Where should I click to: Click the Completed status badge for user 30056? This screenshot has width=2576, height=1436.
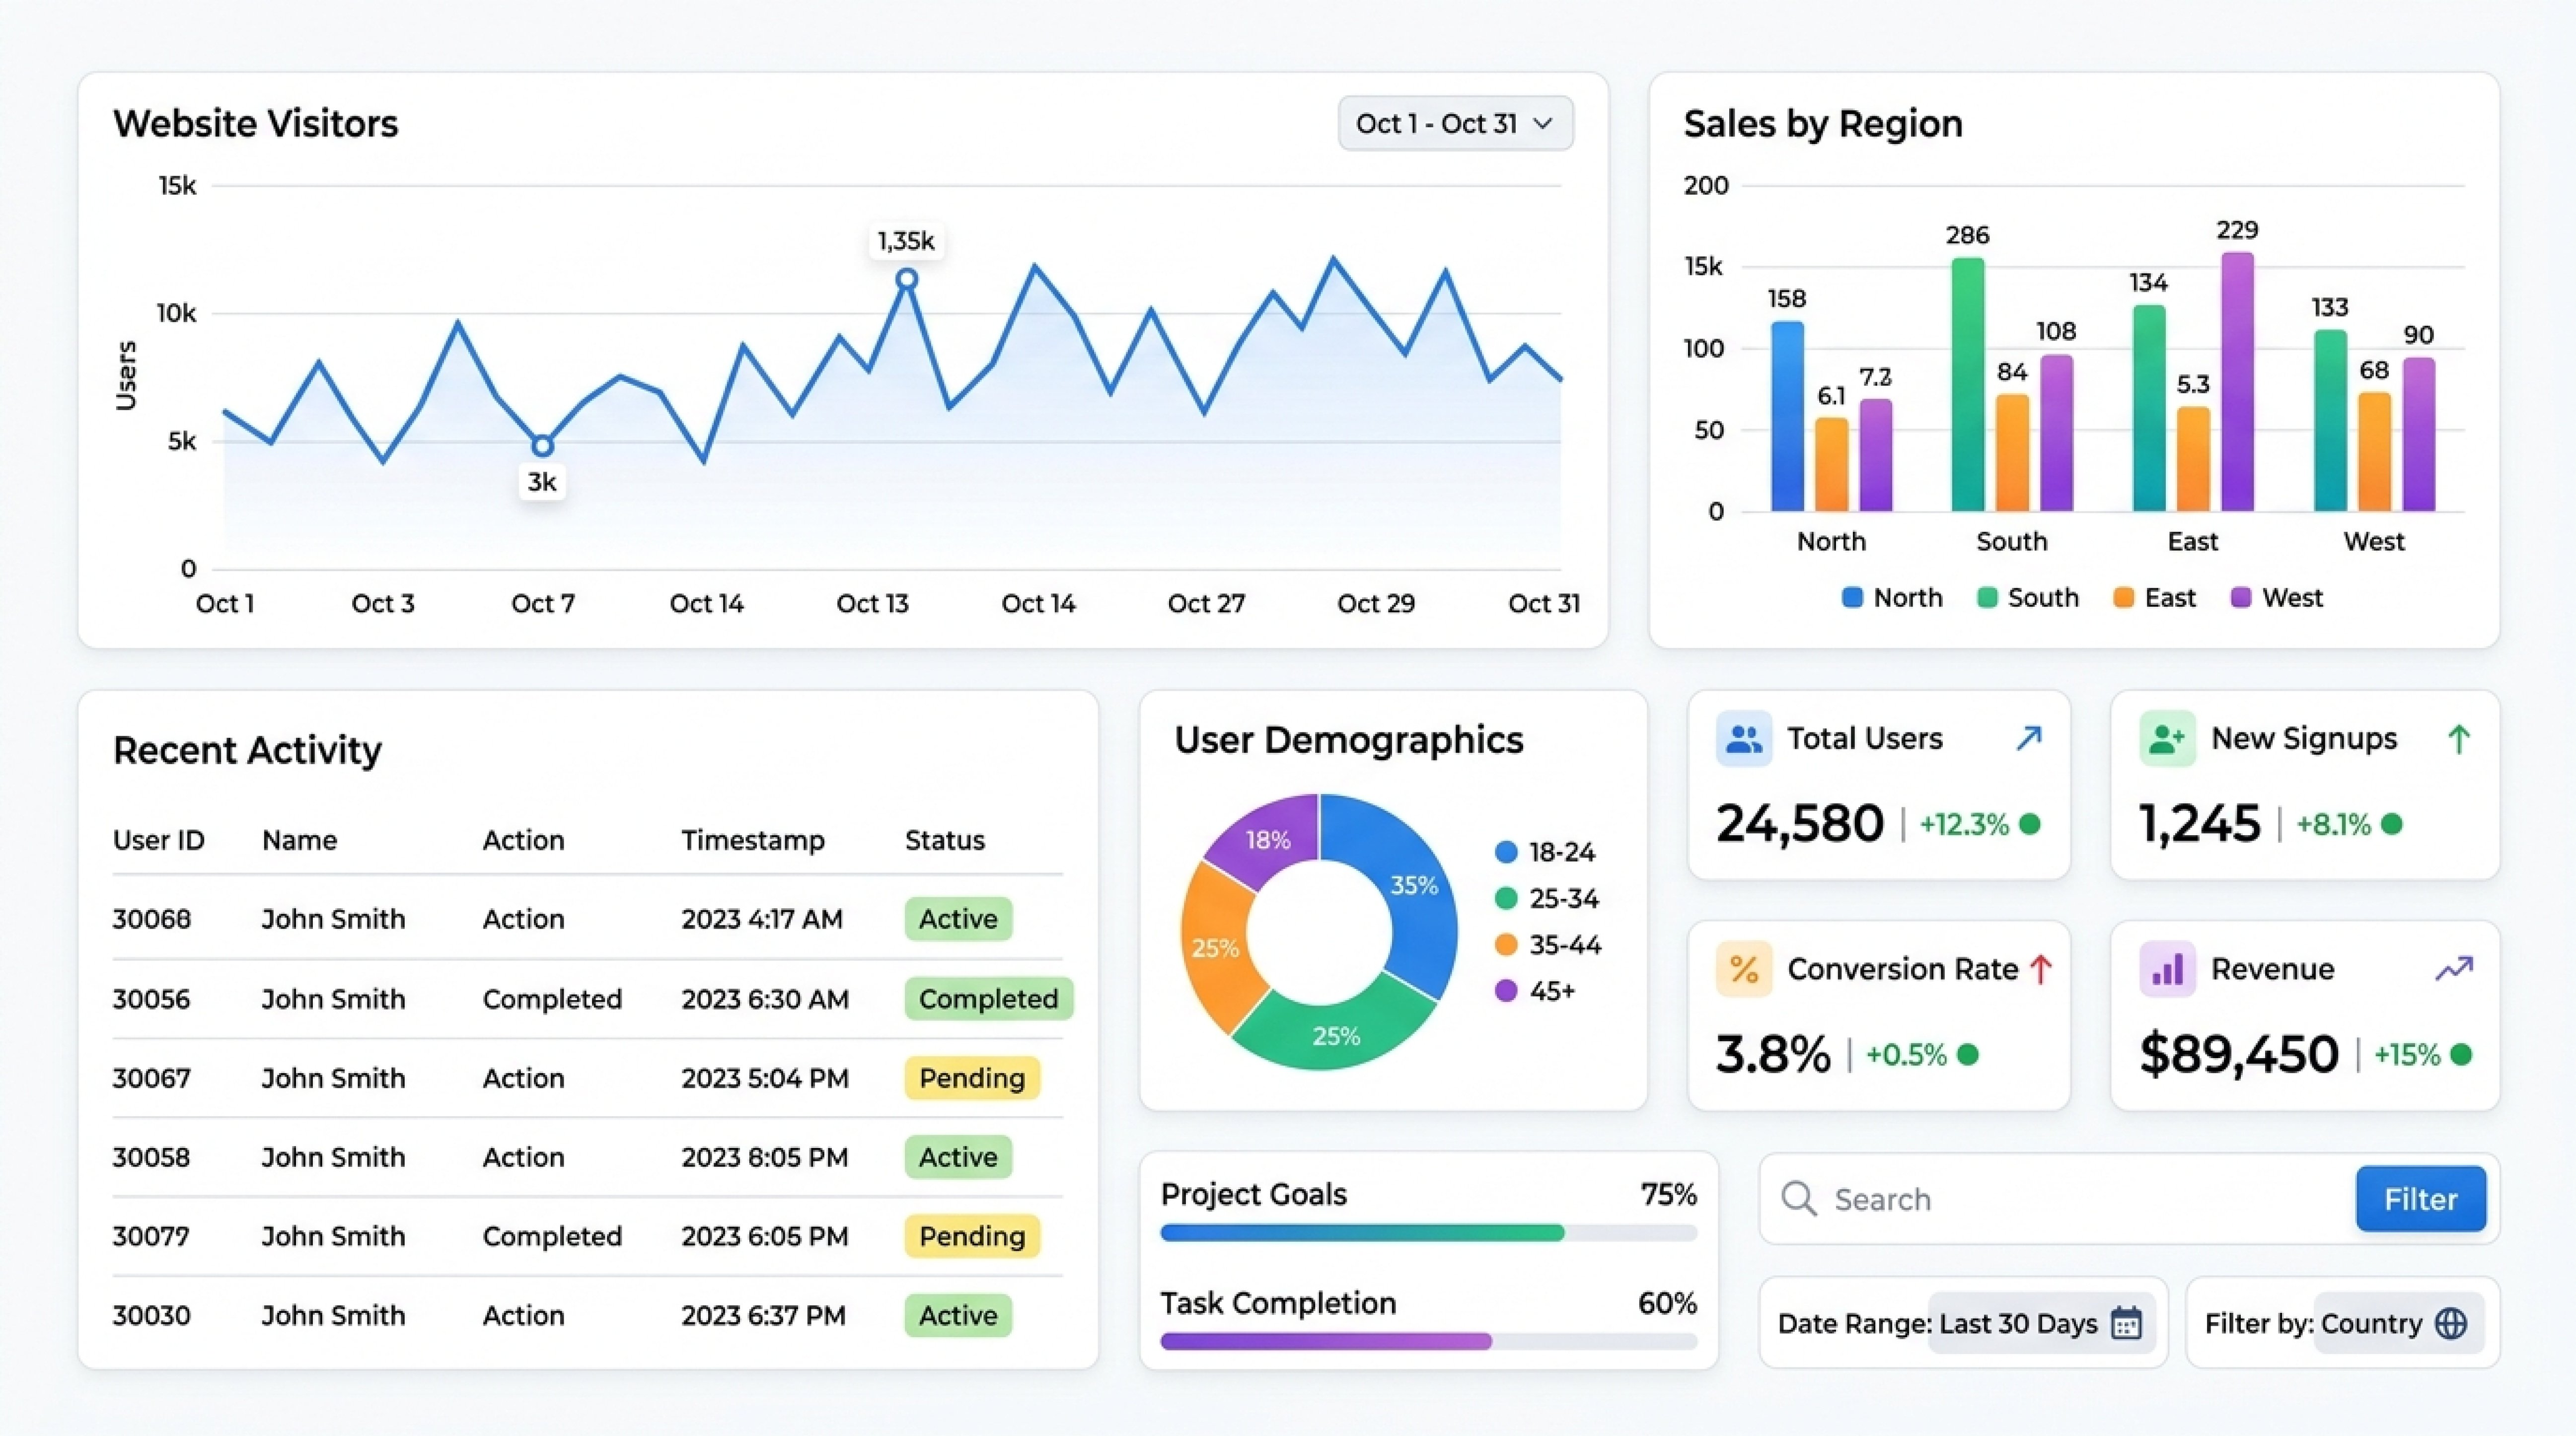point(988,998)
